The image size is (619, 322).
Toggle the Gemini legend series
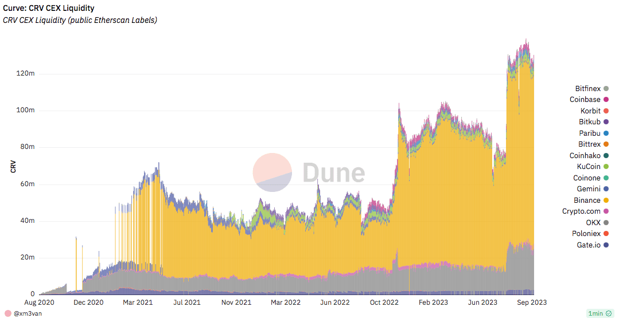point(591,189)
